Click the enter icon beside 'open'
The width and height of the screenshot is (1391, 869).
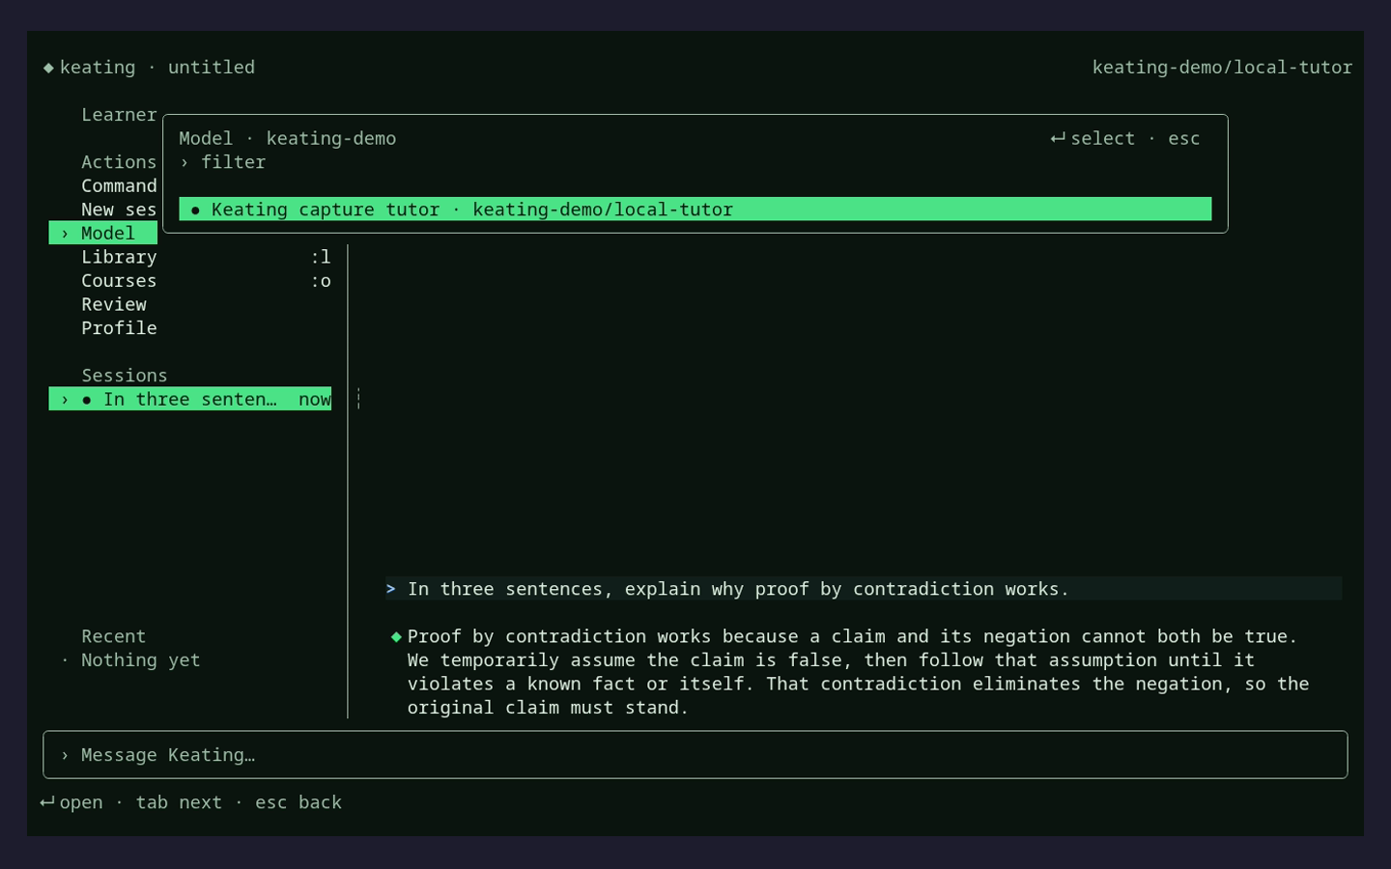tap(47, 802)
